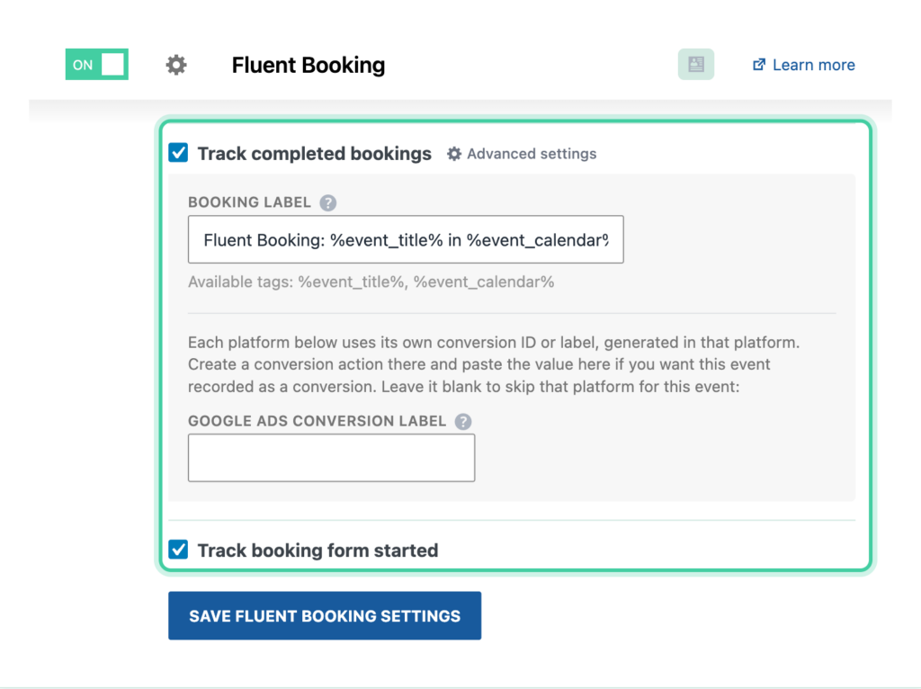
Task: Click the 'Track completed bookings' label
Action: (314, 153)
